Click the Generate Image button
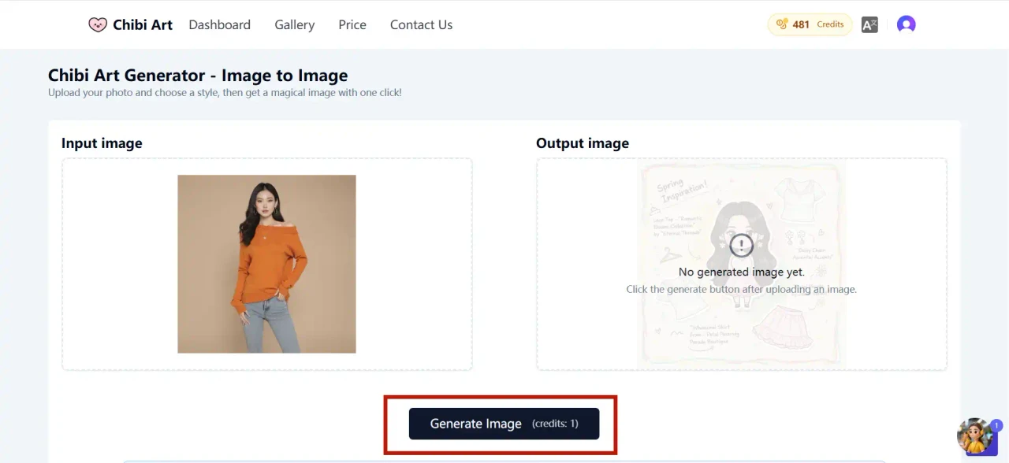1009x463 pixels. [504, 424]
